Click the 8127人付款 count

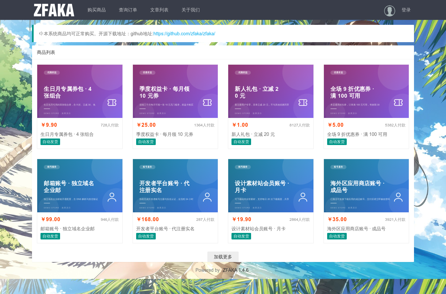[300, 125]
